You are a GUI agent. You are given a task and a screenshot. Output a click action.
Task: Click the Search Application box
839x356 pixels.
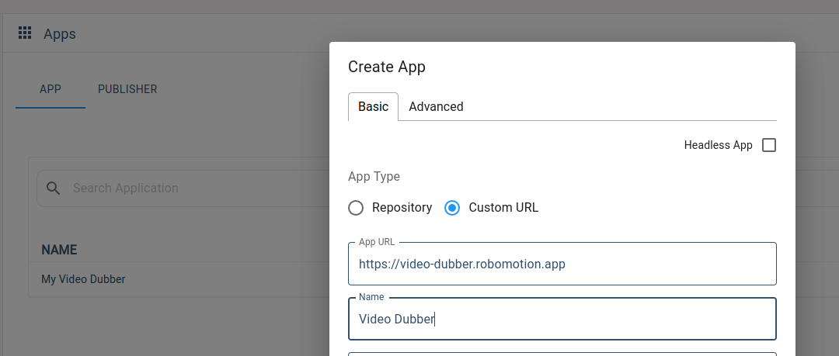pos(182,188)
